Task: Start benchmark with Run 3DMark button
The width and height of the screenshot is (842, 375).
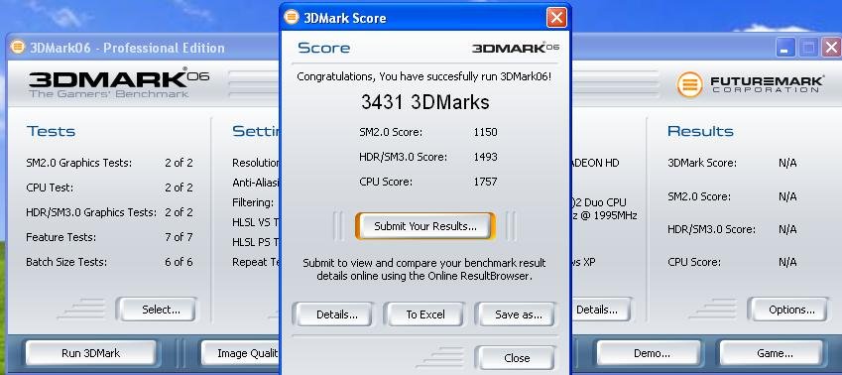Action: [x=91, y=353]
